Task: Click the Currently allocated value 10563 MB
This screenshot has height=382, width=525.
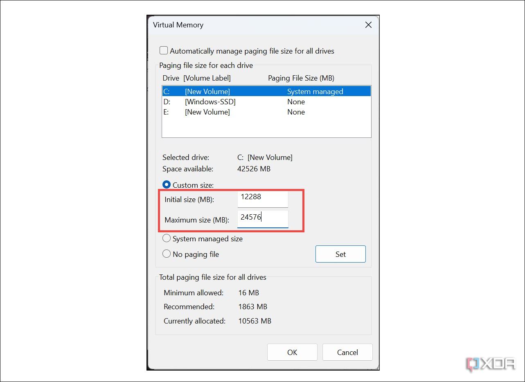Action: 255,321
